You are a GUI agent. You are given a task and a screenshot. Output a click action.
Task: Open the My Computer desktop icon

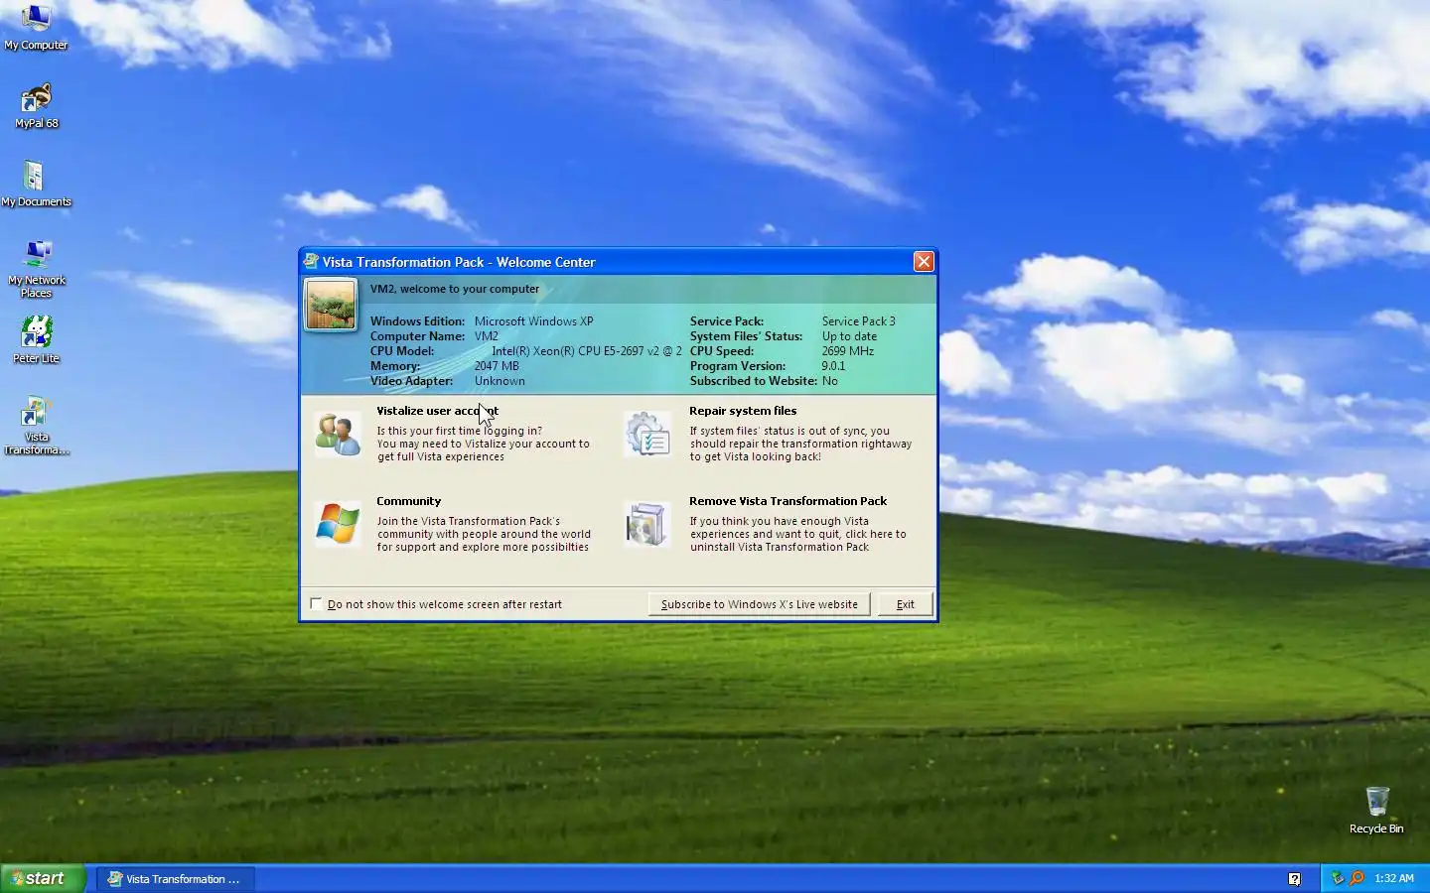pyautogui.click(x=36, y=18)
